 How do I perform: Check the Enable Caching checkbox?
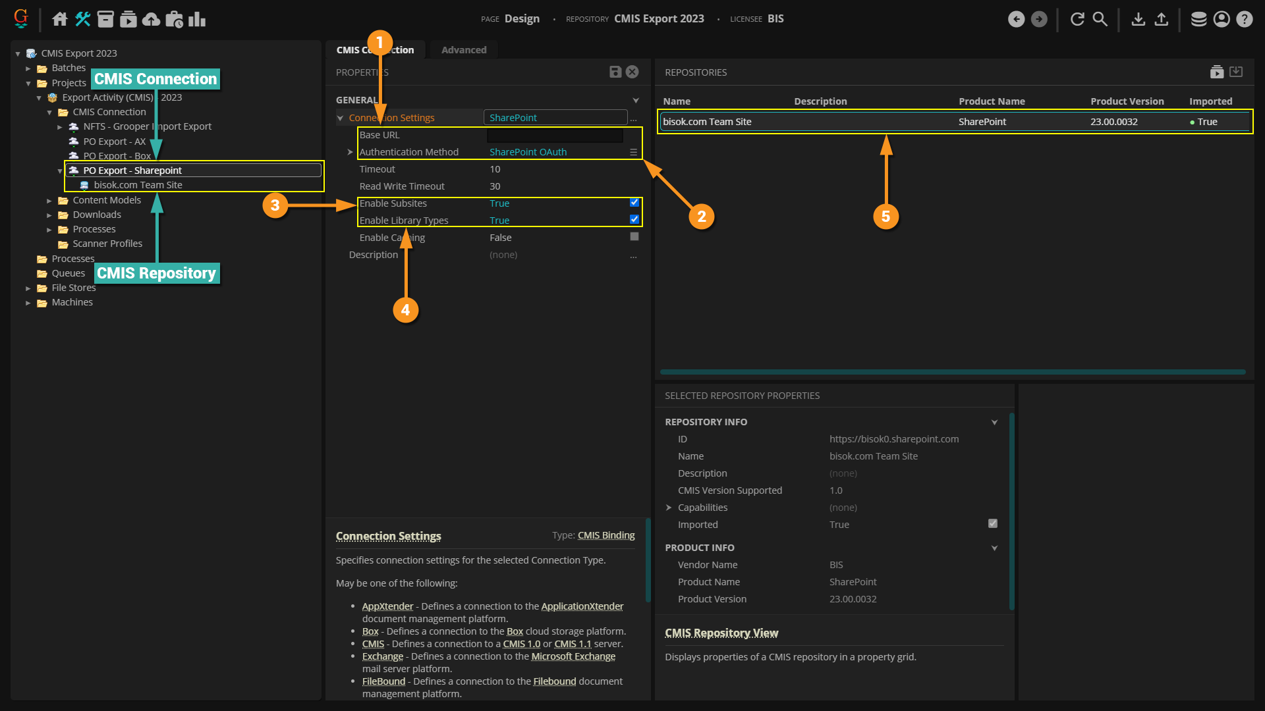pyautogui.click(x=634, y=237)
